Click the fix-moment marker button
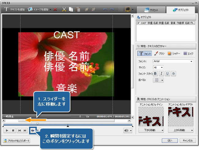 (x=33, y=130)
